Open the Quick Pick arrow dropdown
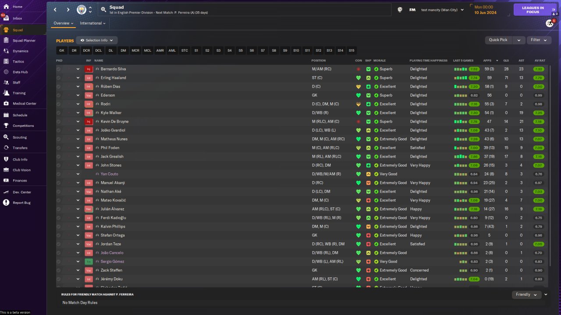The image size is (561, 315). [x=519, y=40]
